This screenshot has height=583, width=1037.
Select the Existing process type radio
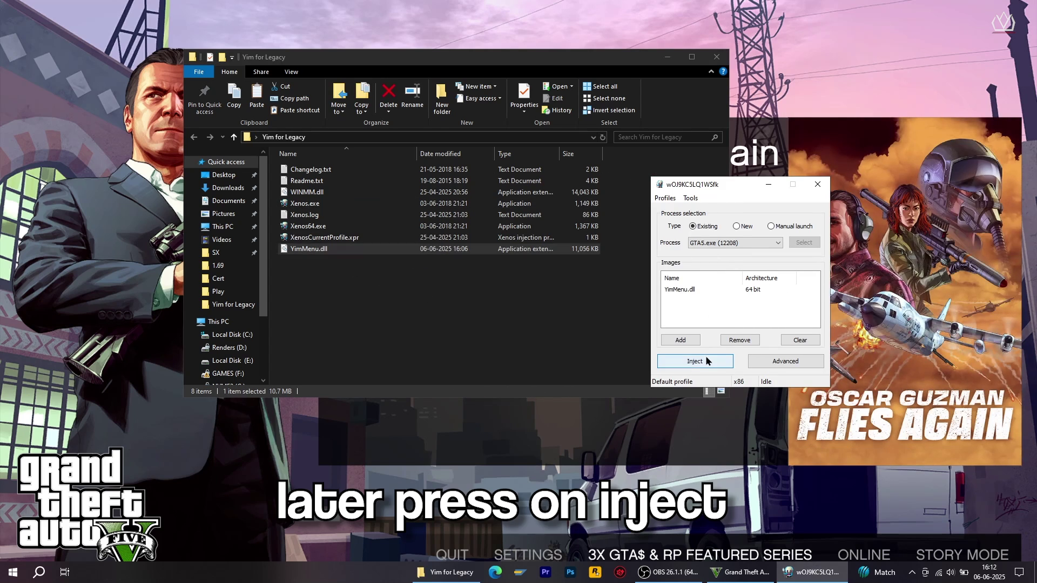click(x=693, y=226)
